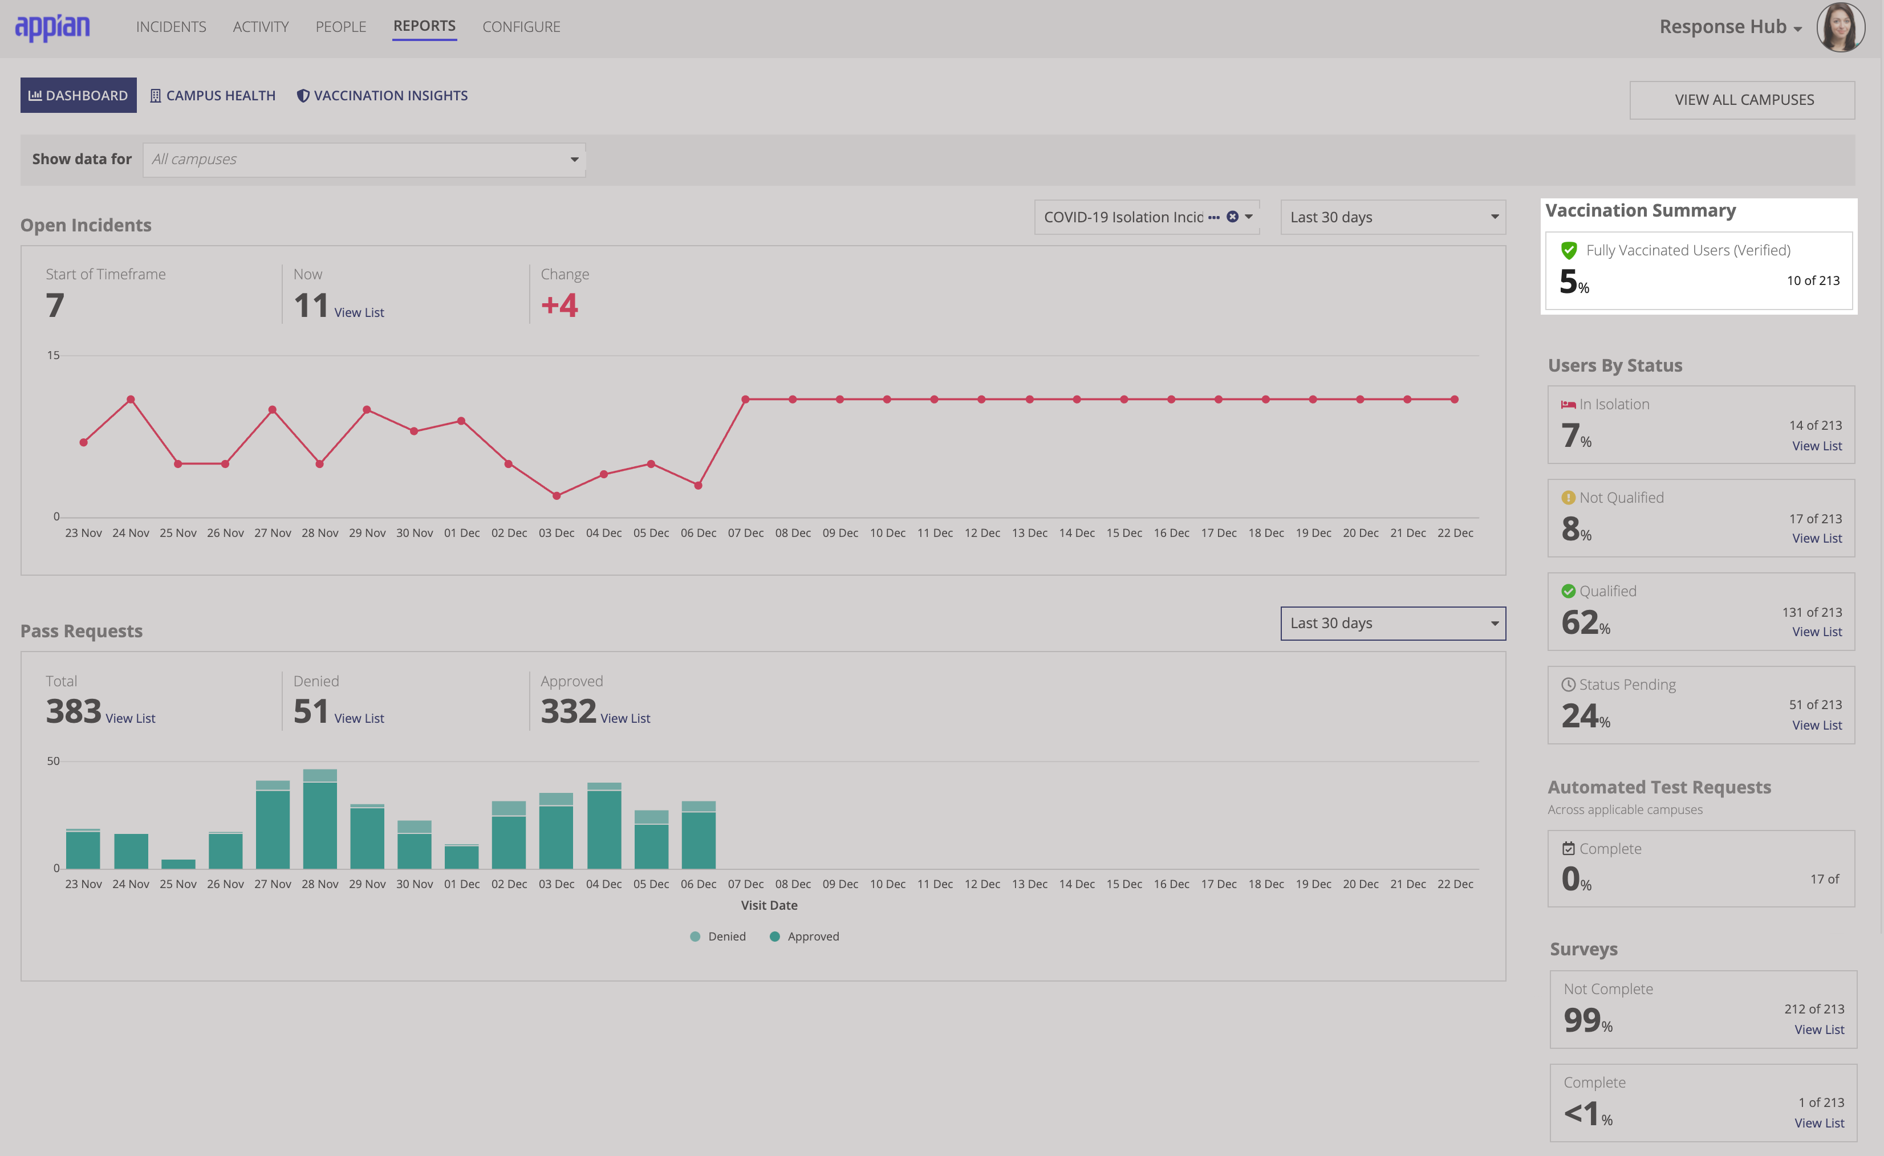
Task: Switch to the CAMPUS HEALTH tab
Action: coord(213,96)
